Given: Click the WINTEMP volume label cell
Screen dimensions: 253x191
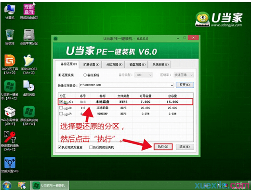Looking at the screenshot, I should [103, 114].
